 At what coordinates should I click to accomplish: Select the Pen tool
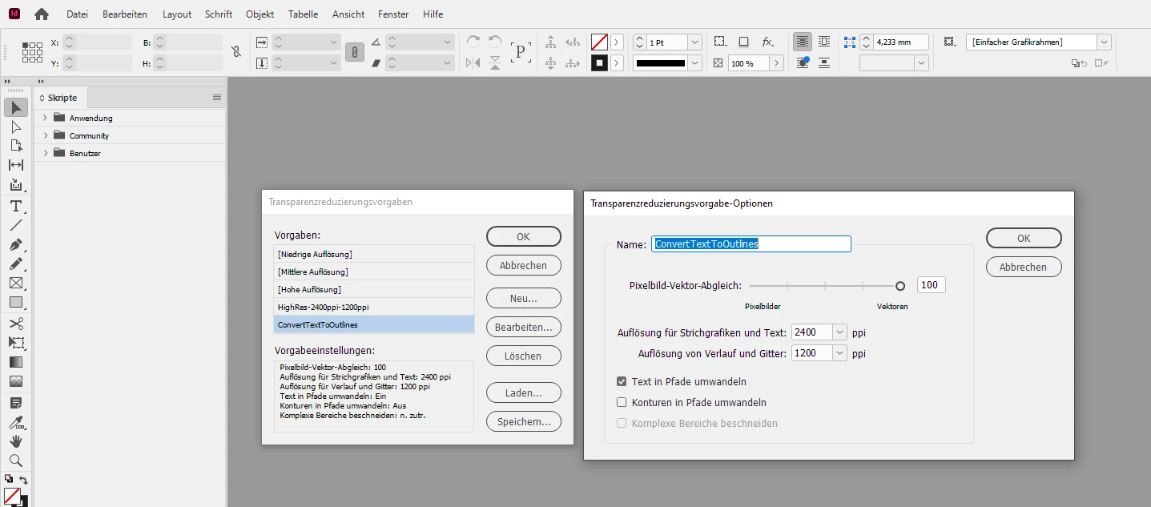[x=15, y=244]
